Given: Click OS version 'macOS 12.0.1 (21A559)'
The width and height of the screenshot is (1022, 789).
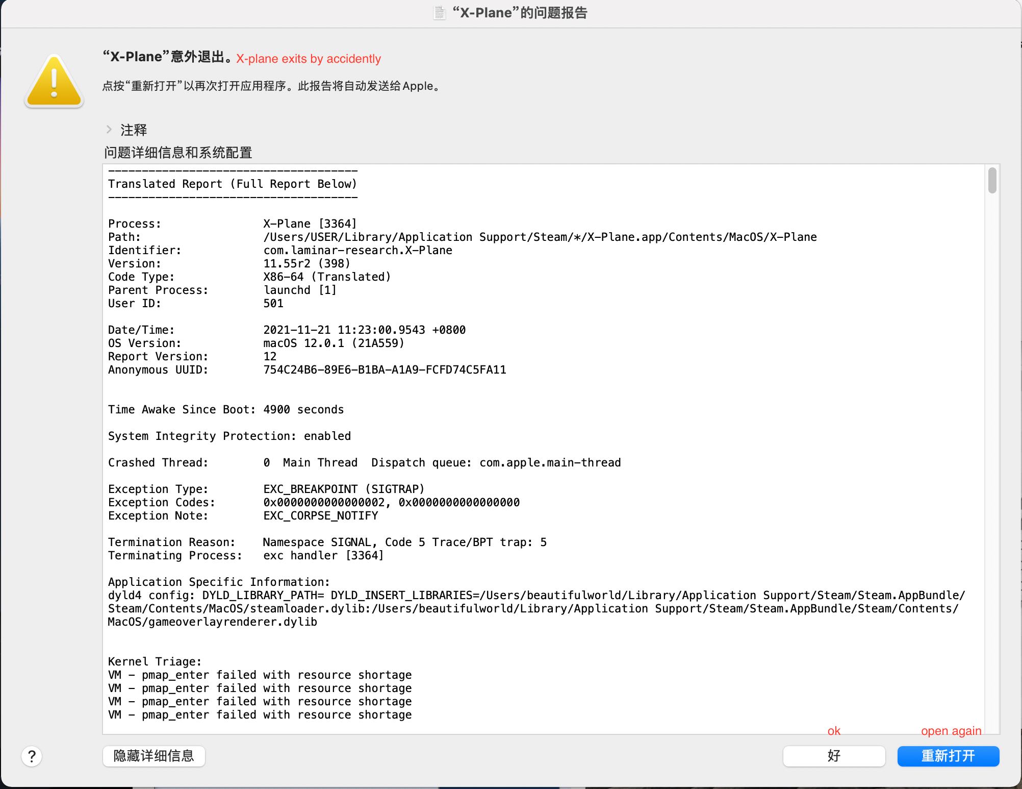Looking at the screenshot, I should tap(334, 343).
